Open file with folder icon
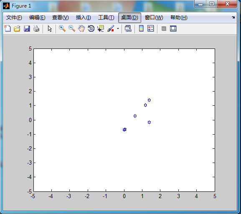The image size is (241, 214). [17, 28]
